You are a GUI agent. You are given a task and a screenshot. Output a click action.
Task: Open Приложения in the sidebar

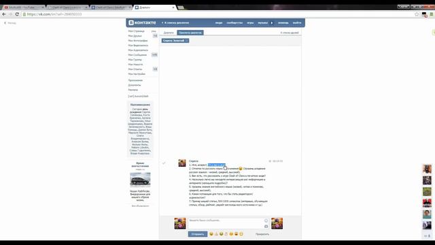(135, 80)
